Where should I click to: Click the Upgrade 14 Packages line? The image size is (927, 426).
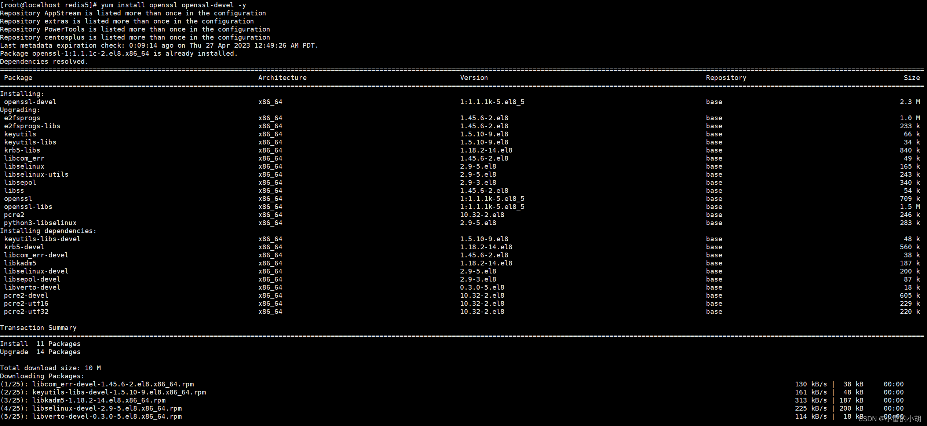tap(40, 352)
